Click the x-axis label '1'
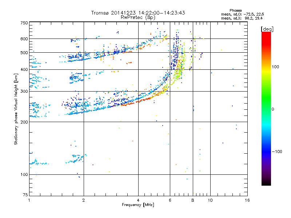 [29, 200]
